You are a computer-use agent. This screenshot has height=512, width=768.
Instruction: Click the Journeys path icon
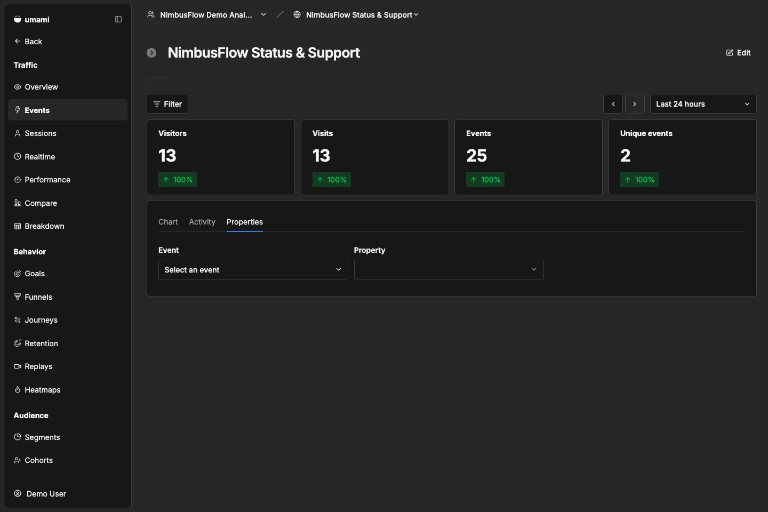coord(18,320)
